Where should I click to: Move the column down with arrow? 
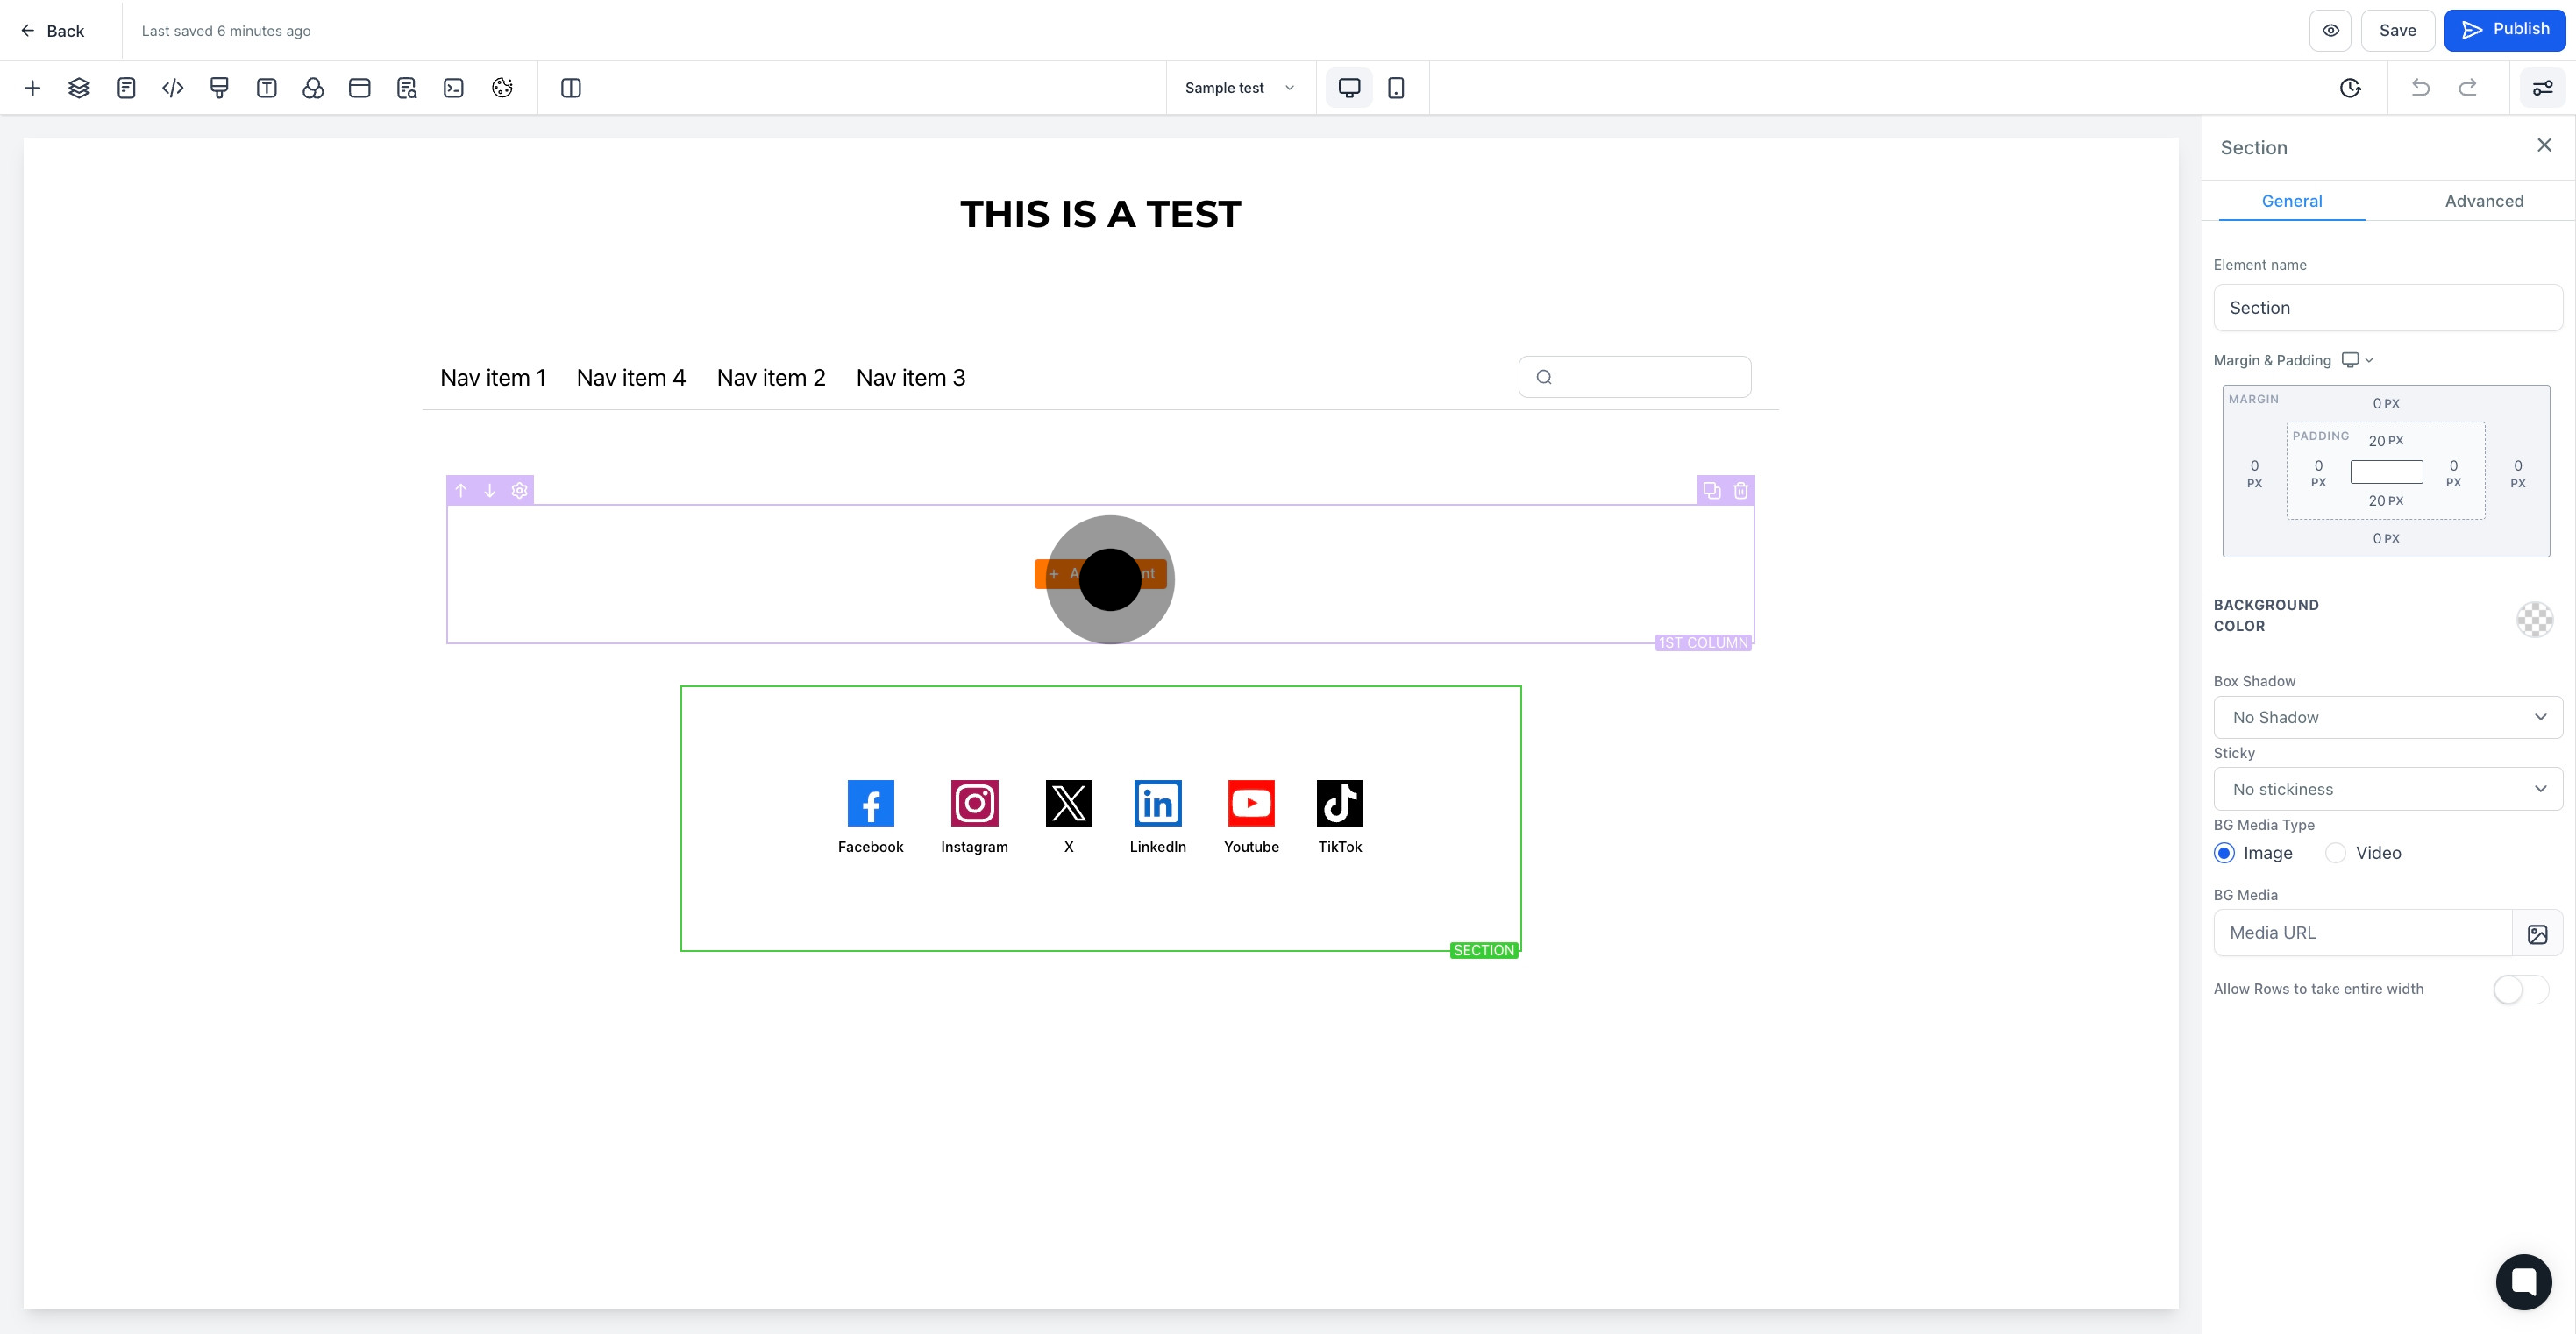[x=490, y=490]
